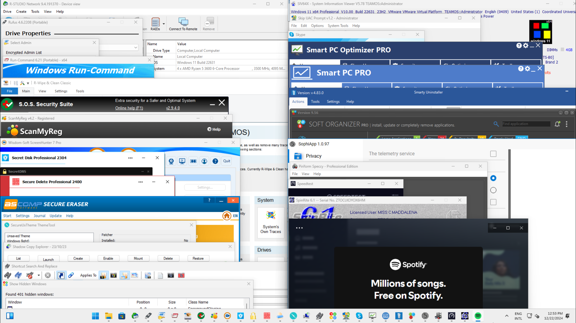Open the R-Wipe quick access toolbar dropdown
The image size is (576, 323).
(28, 83)
